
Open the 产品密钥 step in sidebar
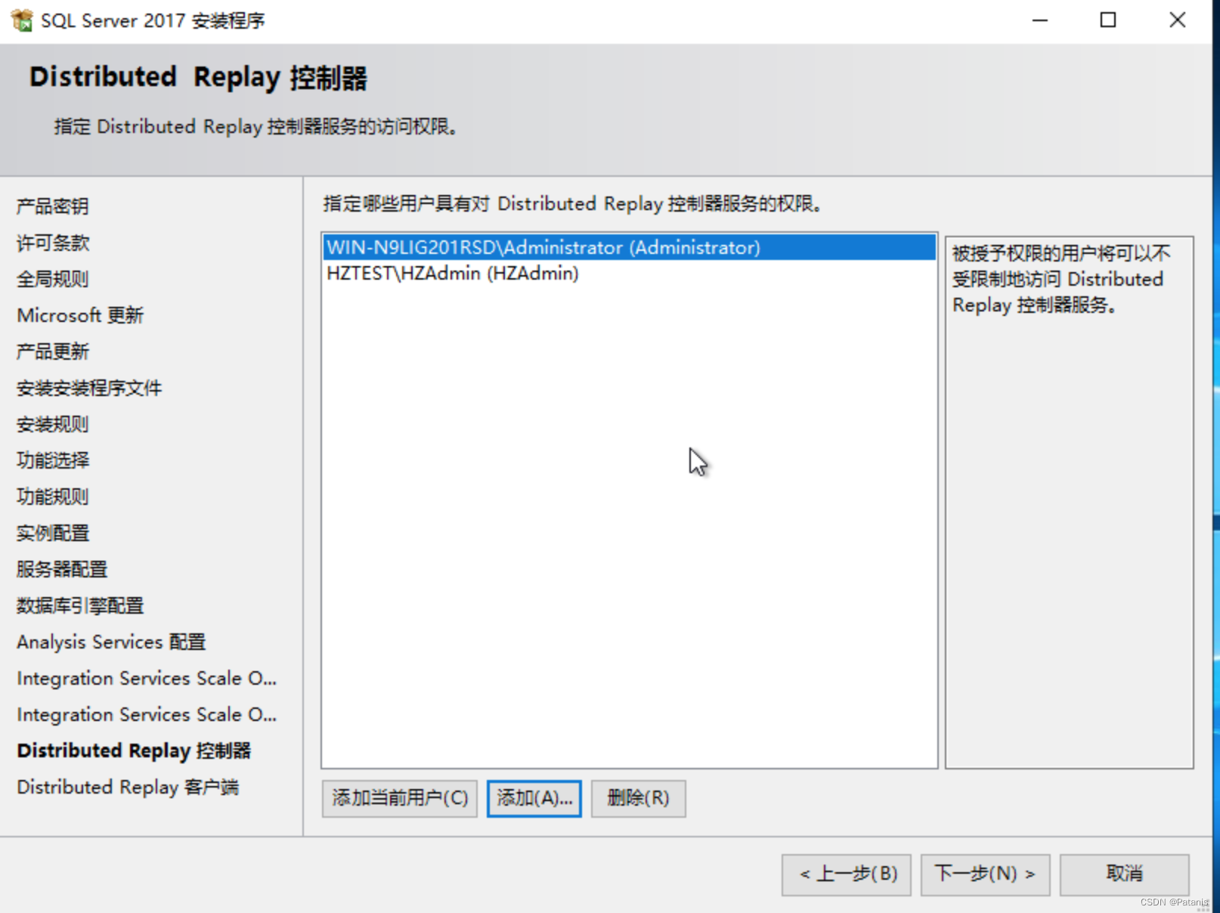click(x=53, y=206)
